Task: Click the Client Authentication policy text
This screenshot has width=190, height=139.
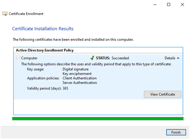Action: point(79,78)
